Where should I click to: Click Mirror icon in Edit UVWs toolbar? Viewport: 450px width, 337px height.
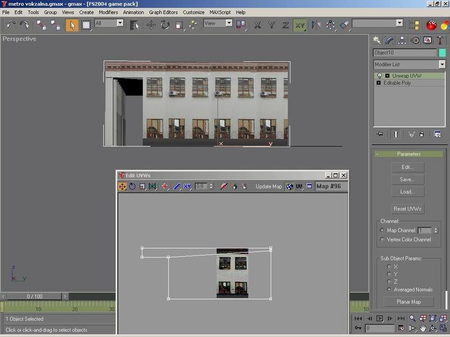click(152, 186)
